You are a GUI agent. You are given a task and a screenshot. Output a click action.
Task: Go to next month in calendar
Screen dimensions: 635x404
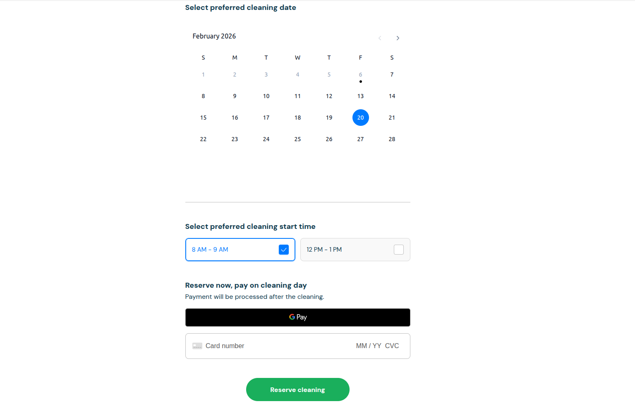(398, 38)
